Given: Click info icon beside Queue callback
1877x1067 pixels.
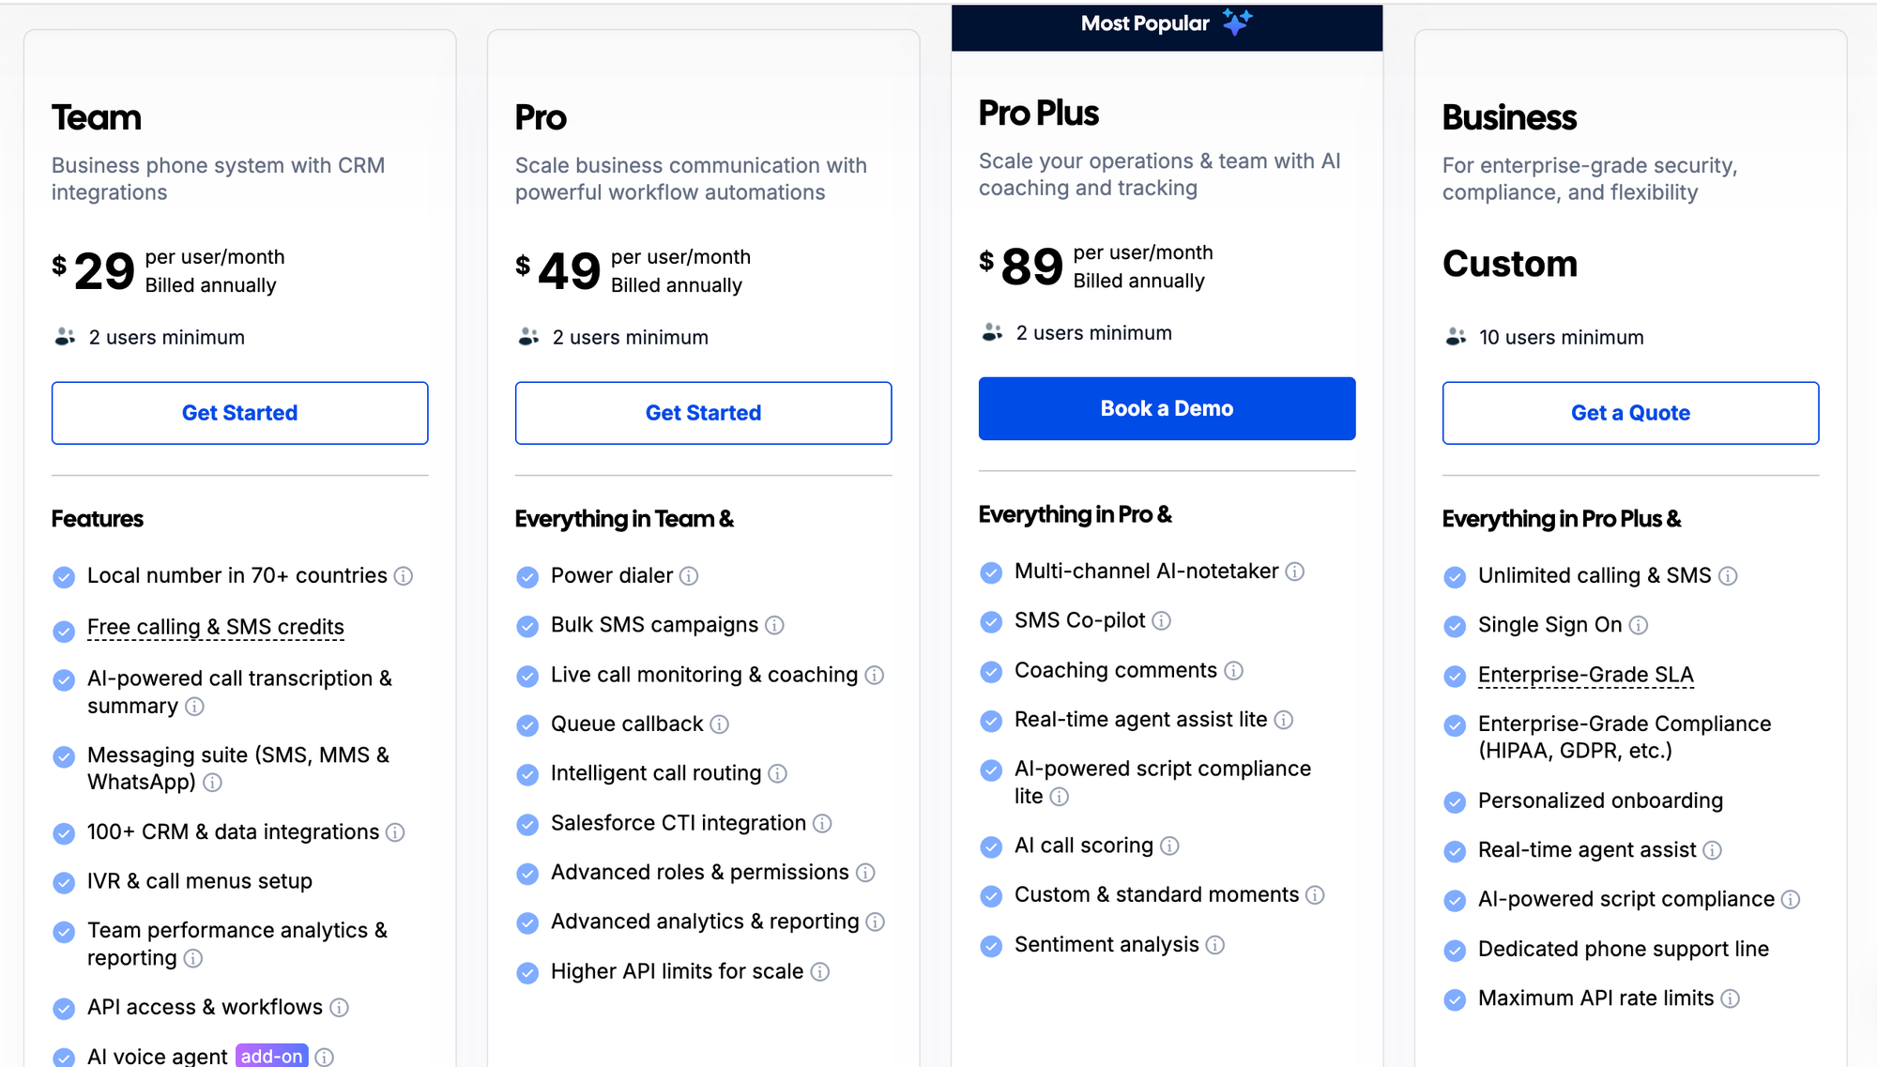Looking at the screenshot, I should 719,724.
